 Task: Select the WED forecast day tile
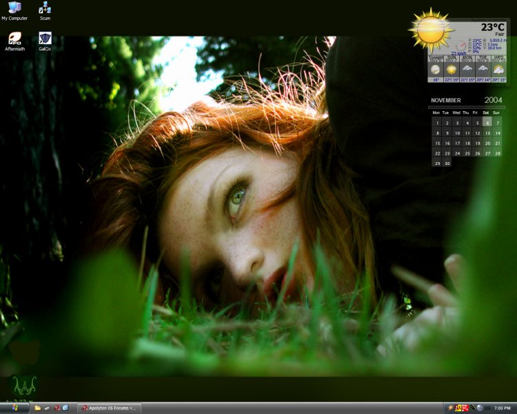click(x=498, y=69)
